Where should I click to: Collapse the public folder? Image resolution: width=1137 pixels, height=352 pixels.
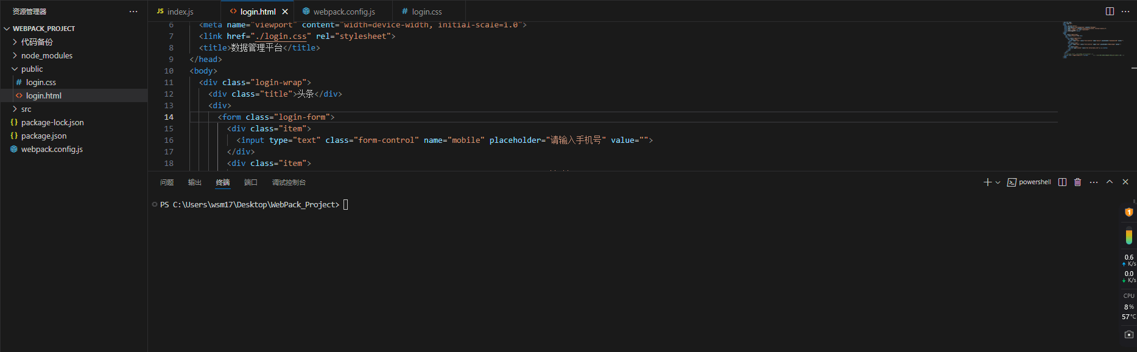pyautogui.click(x=32, y=69)
